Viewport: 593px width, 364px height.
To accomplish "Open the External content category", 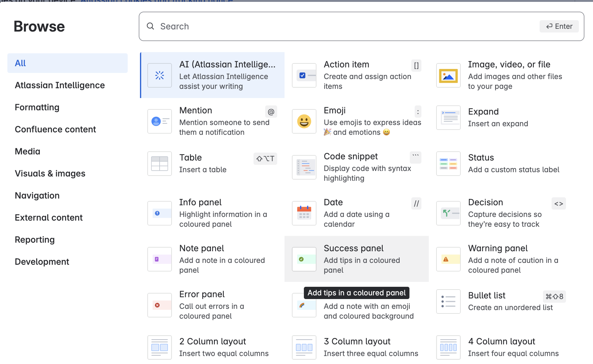I will (68, 218).
